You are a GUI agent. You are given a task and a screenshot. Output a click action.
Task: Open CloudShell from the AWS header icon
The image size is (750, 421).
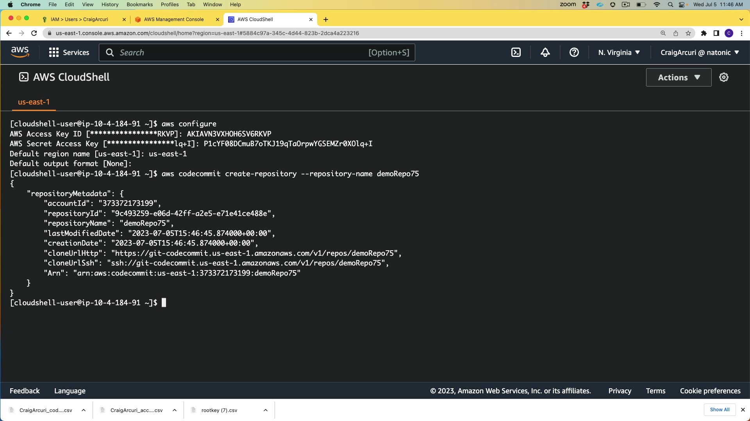(x=516, y=52)
